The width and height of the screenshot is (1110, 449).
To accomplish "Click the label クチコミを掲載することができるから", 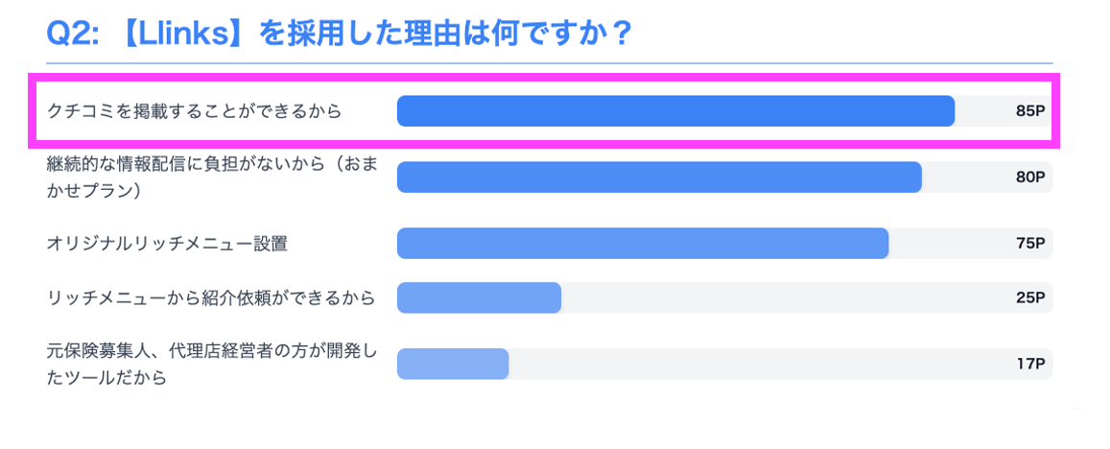I will 195,111.
